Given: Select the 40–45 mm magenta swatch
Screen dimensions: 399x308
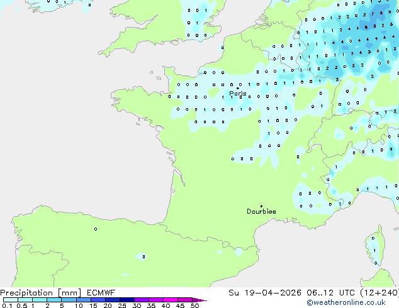Looking at the screenshot, I should (x=171, y=300).
